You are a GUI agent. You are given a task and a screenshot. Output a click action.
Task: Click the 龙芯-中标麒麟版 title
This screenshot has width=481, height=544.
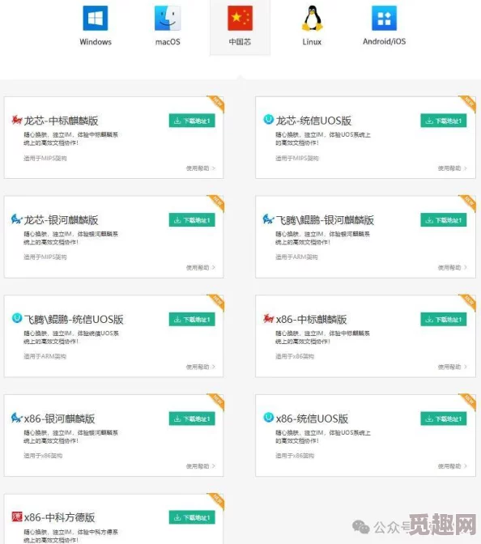61,121
